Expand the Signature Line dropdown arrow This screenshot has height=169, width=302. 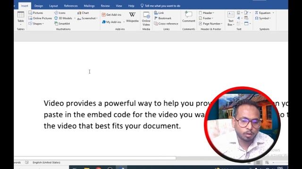point(250,13)
